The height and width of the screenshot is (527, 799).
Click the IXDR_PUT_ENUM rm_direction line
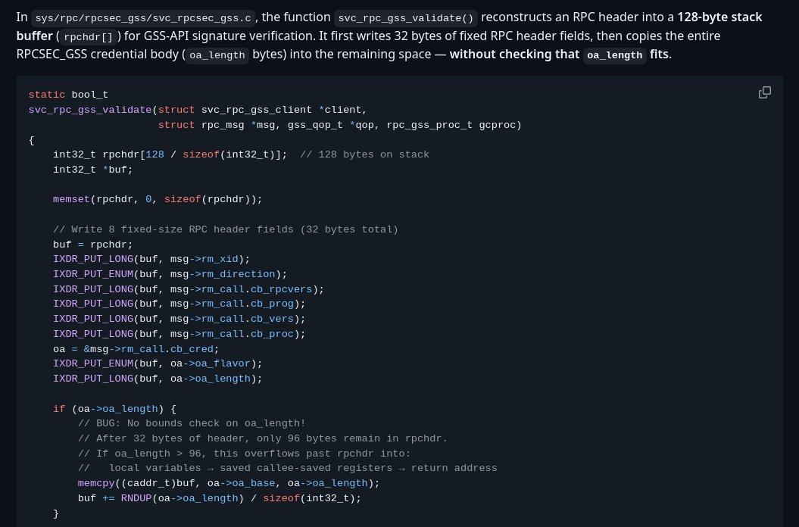(x=170, y=274)
